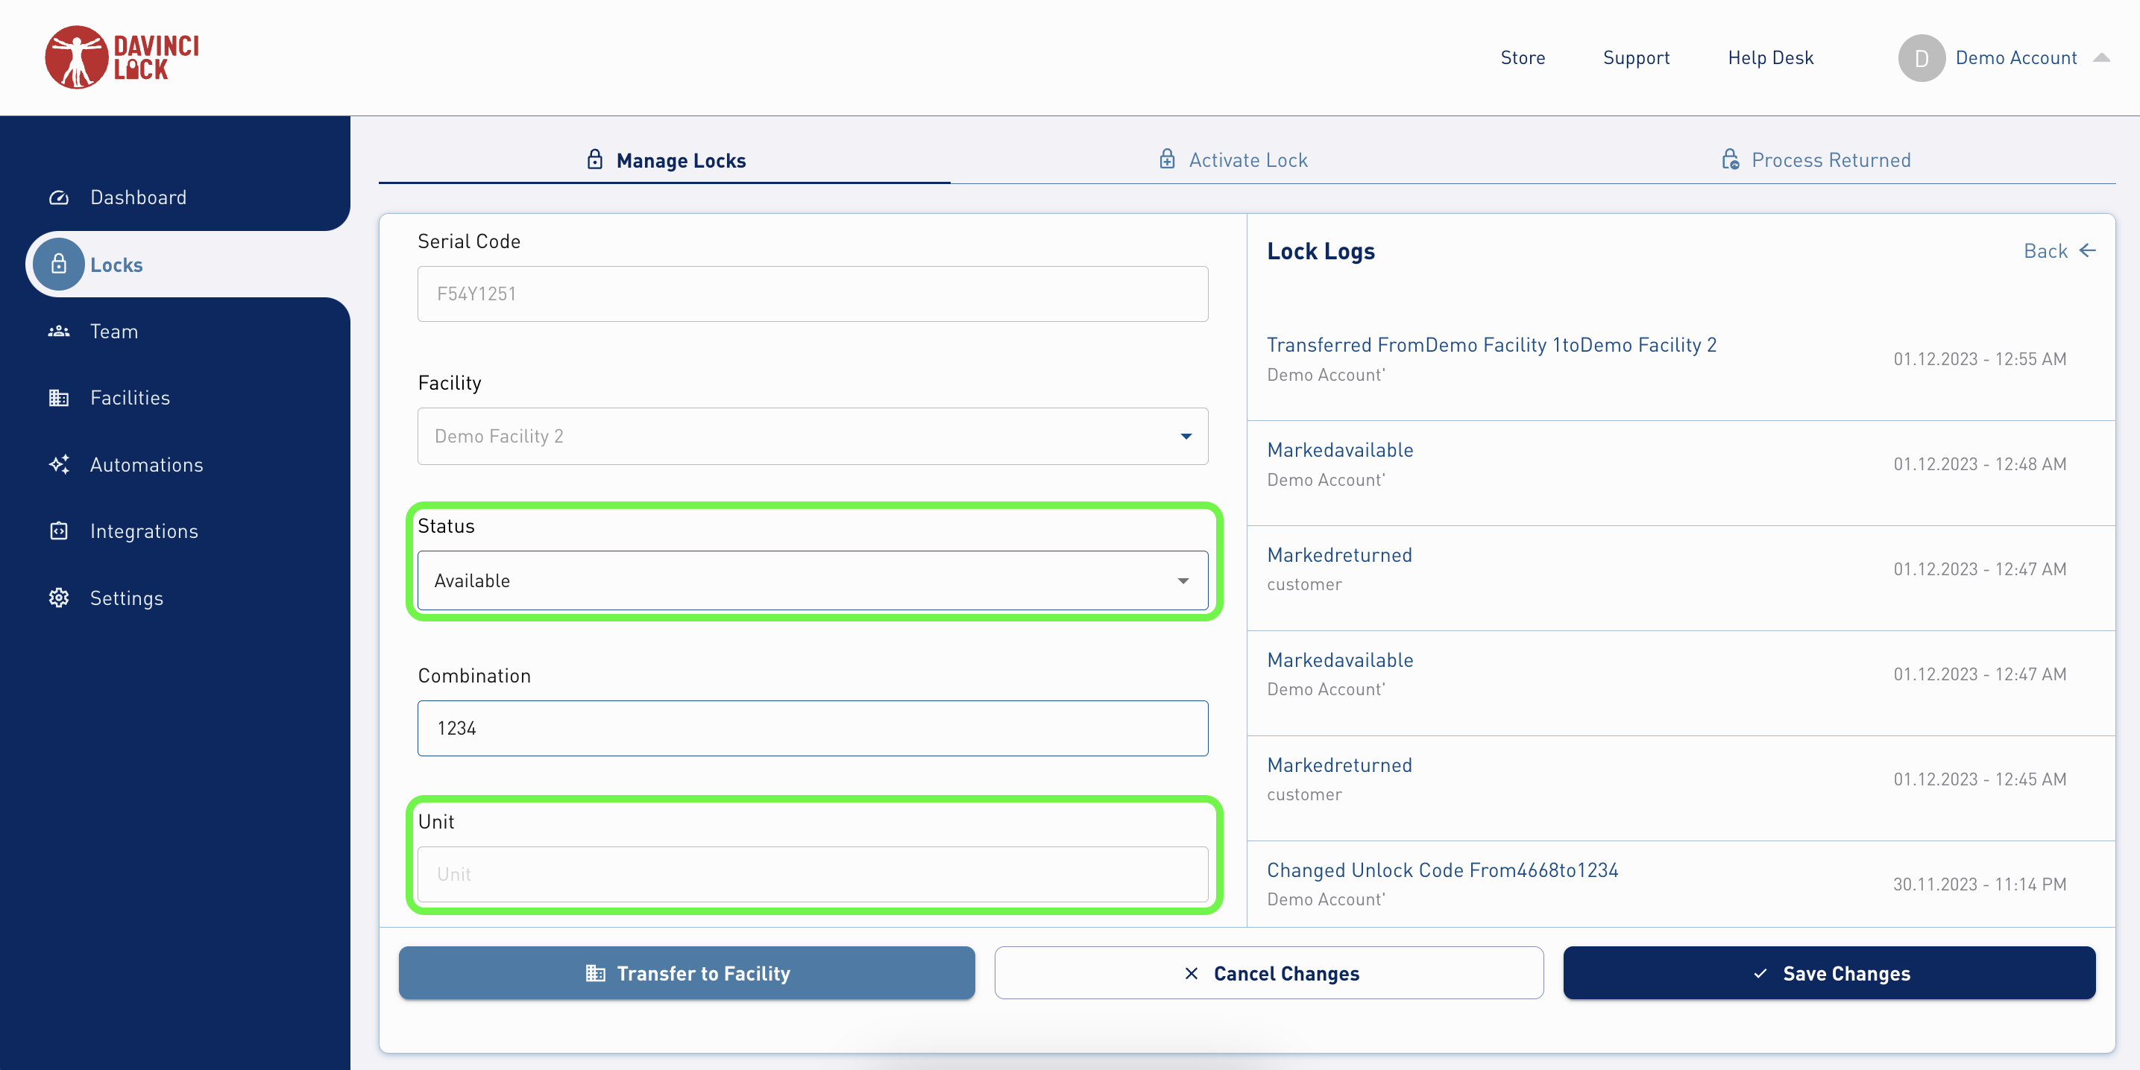
Task: Expand the Facility dropdown
Action: 812,436
